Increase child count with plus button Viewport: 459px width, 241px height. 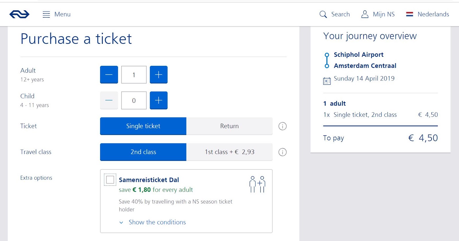coord(159,100)
